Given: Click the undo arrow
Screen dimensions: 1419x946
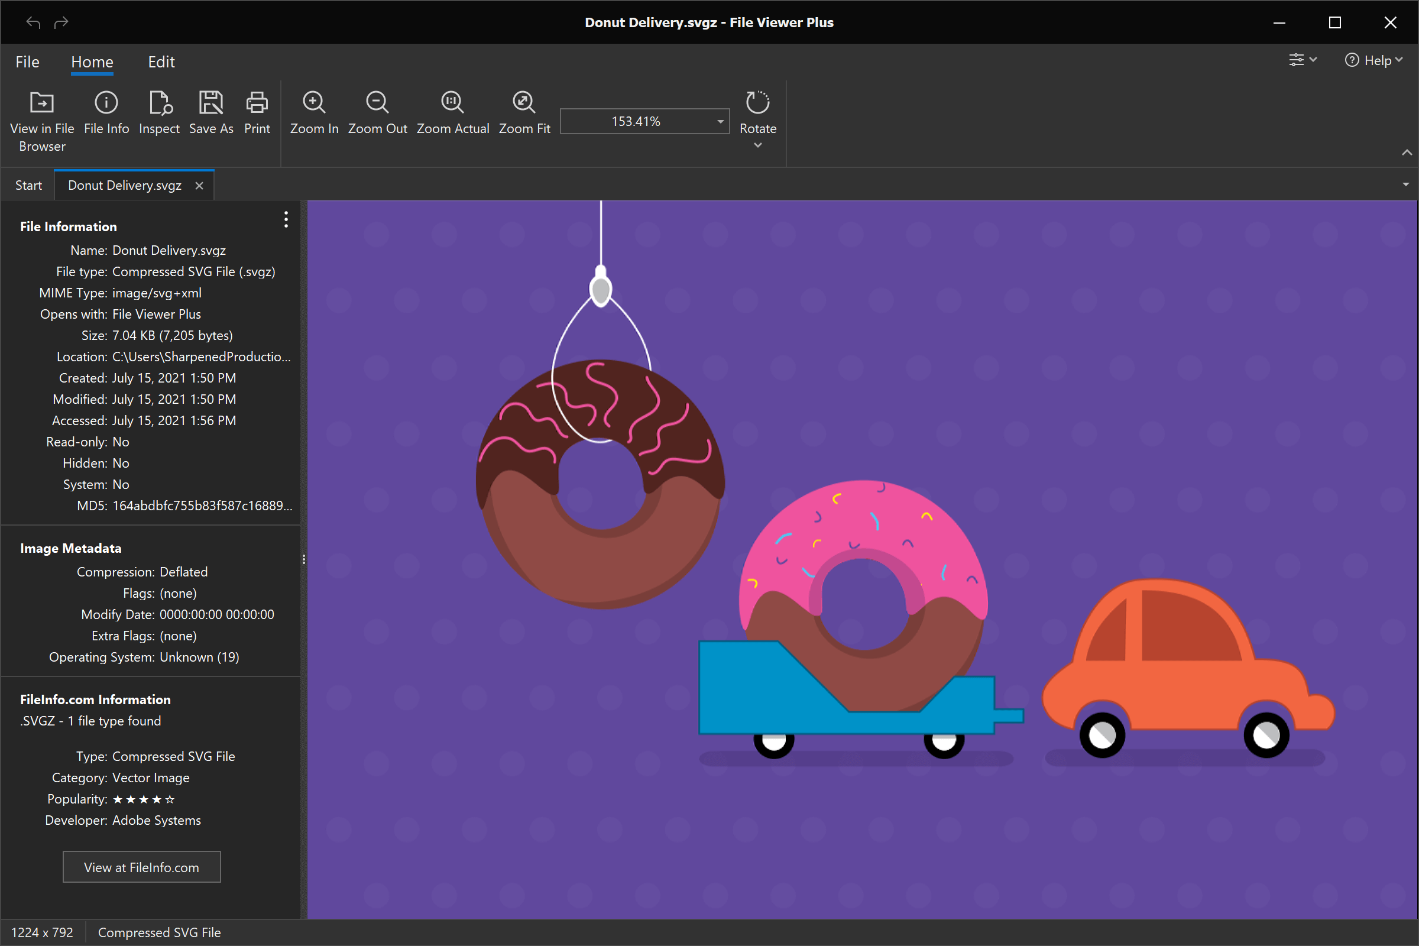Looking at the screenshot, I should (x=33, y=22).
